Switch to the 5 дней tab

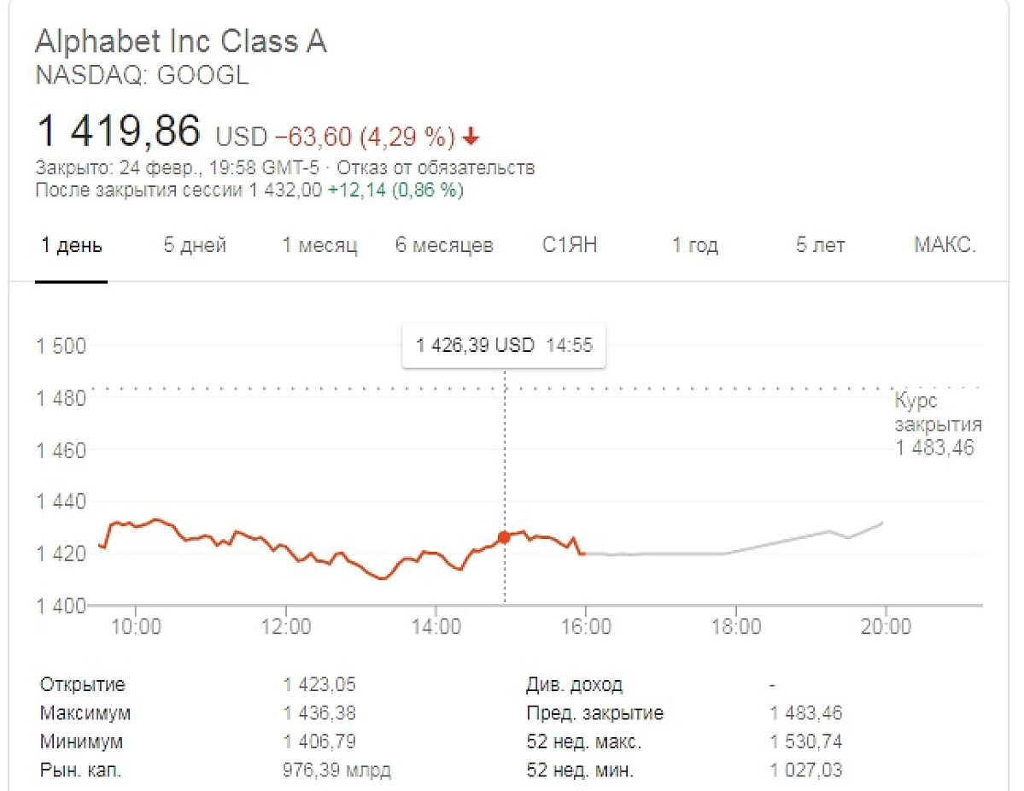[x=195, y=245]
